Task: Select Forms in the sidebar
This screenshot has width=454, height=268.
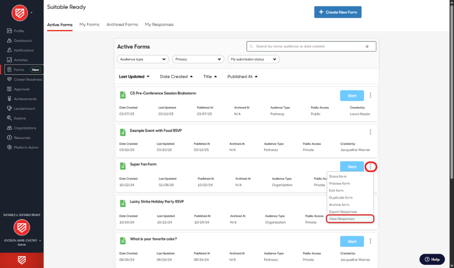Action: point(24,70)
